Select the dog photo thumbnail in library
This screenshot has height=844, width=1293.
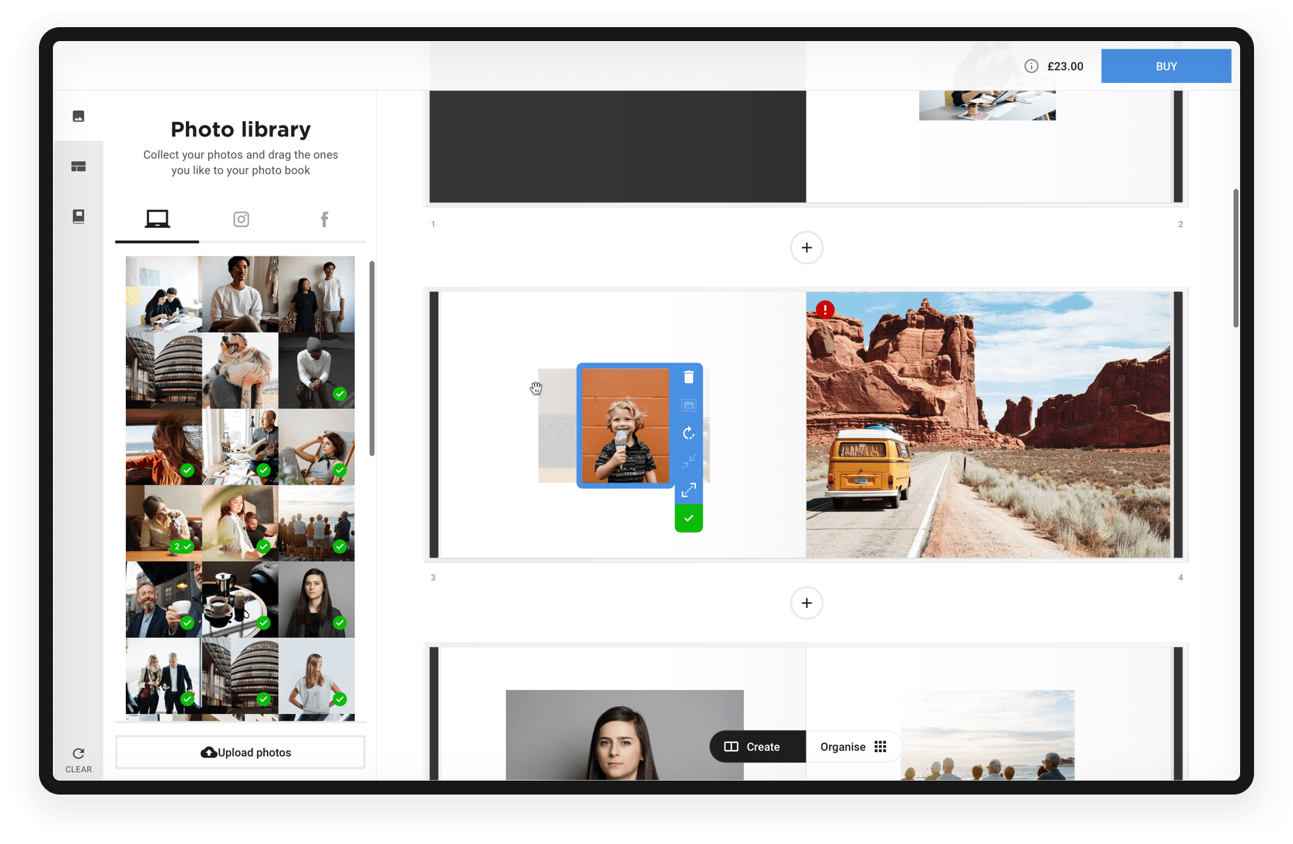pos(240,370)
